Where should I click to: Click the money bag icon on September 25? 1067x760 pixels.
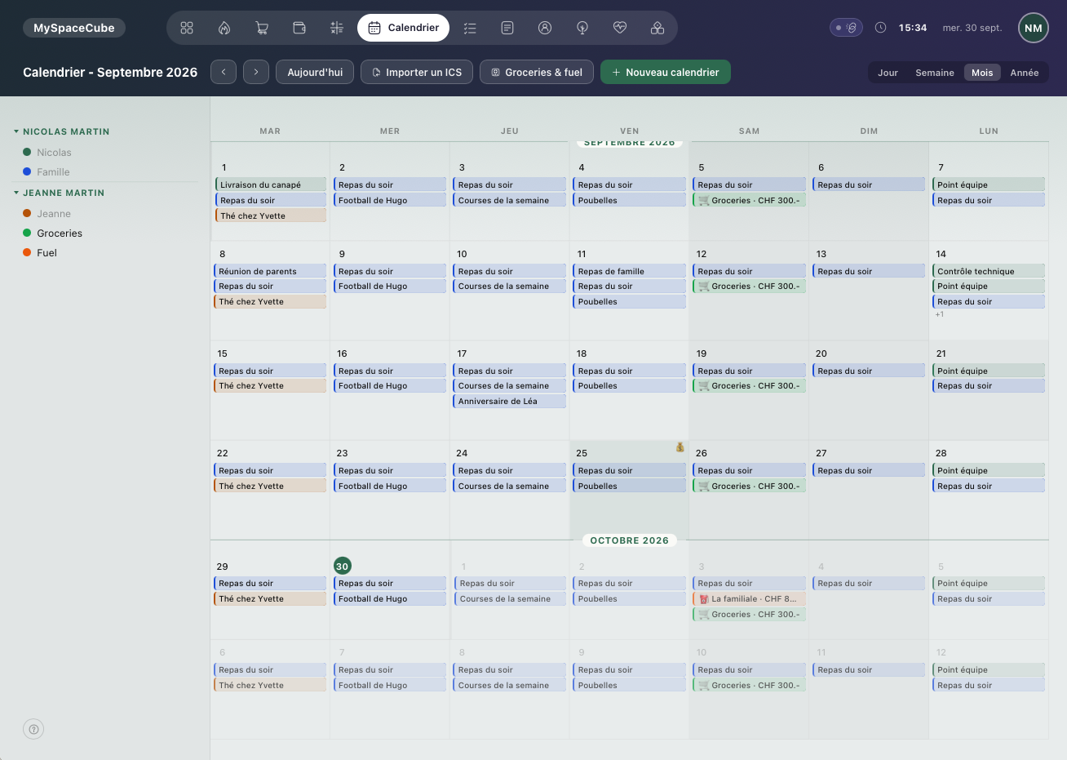coord(680,447)
